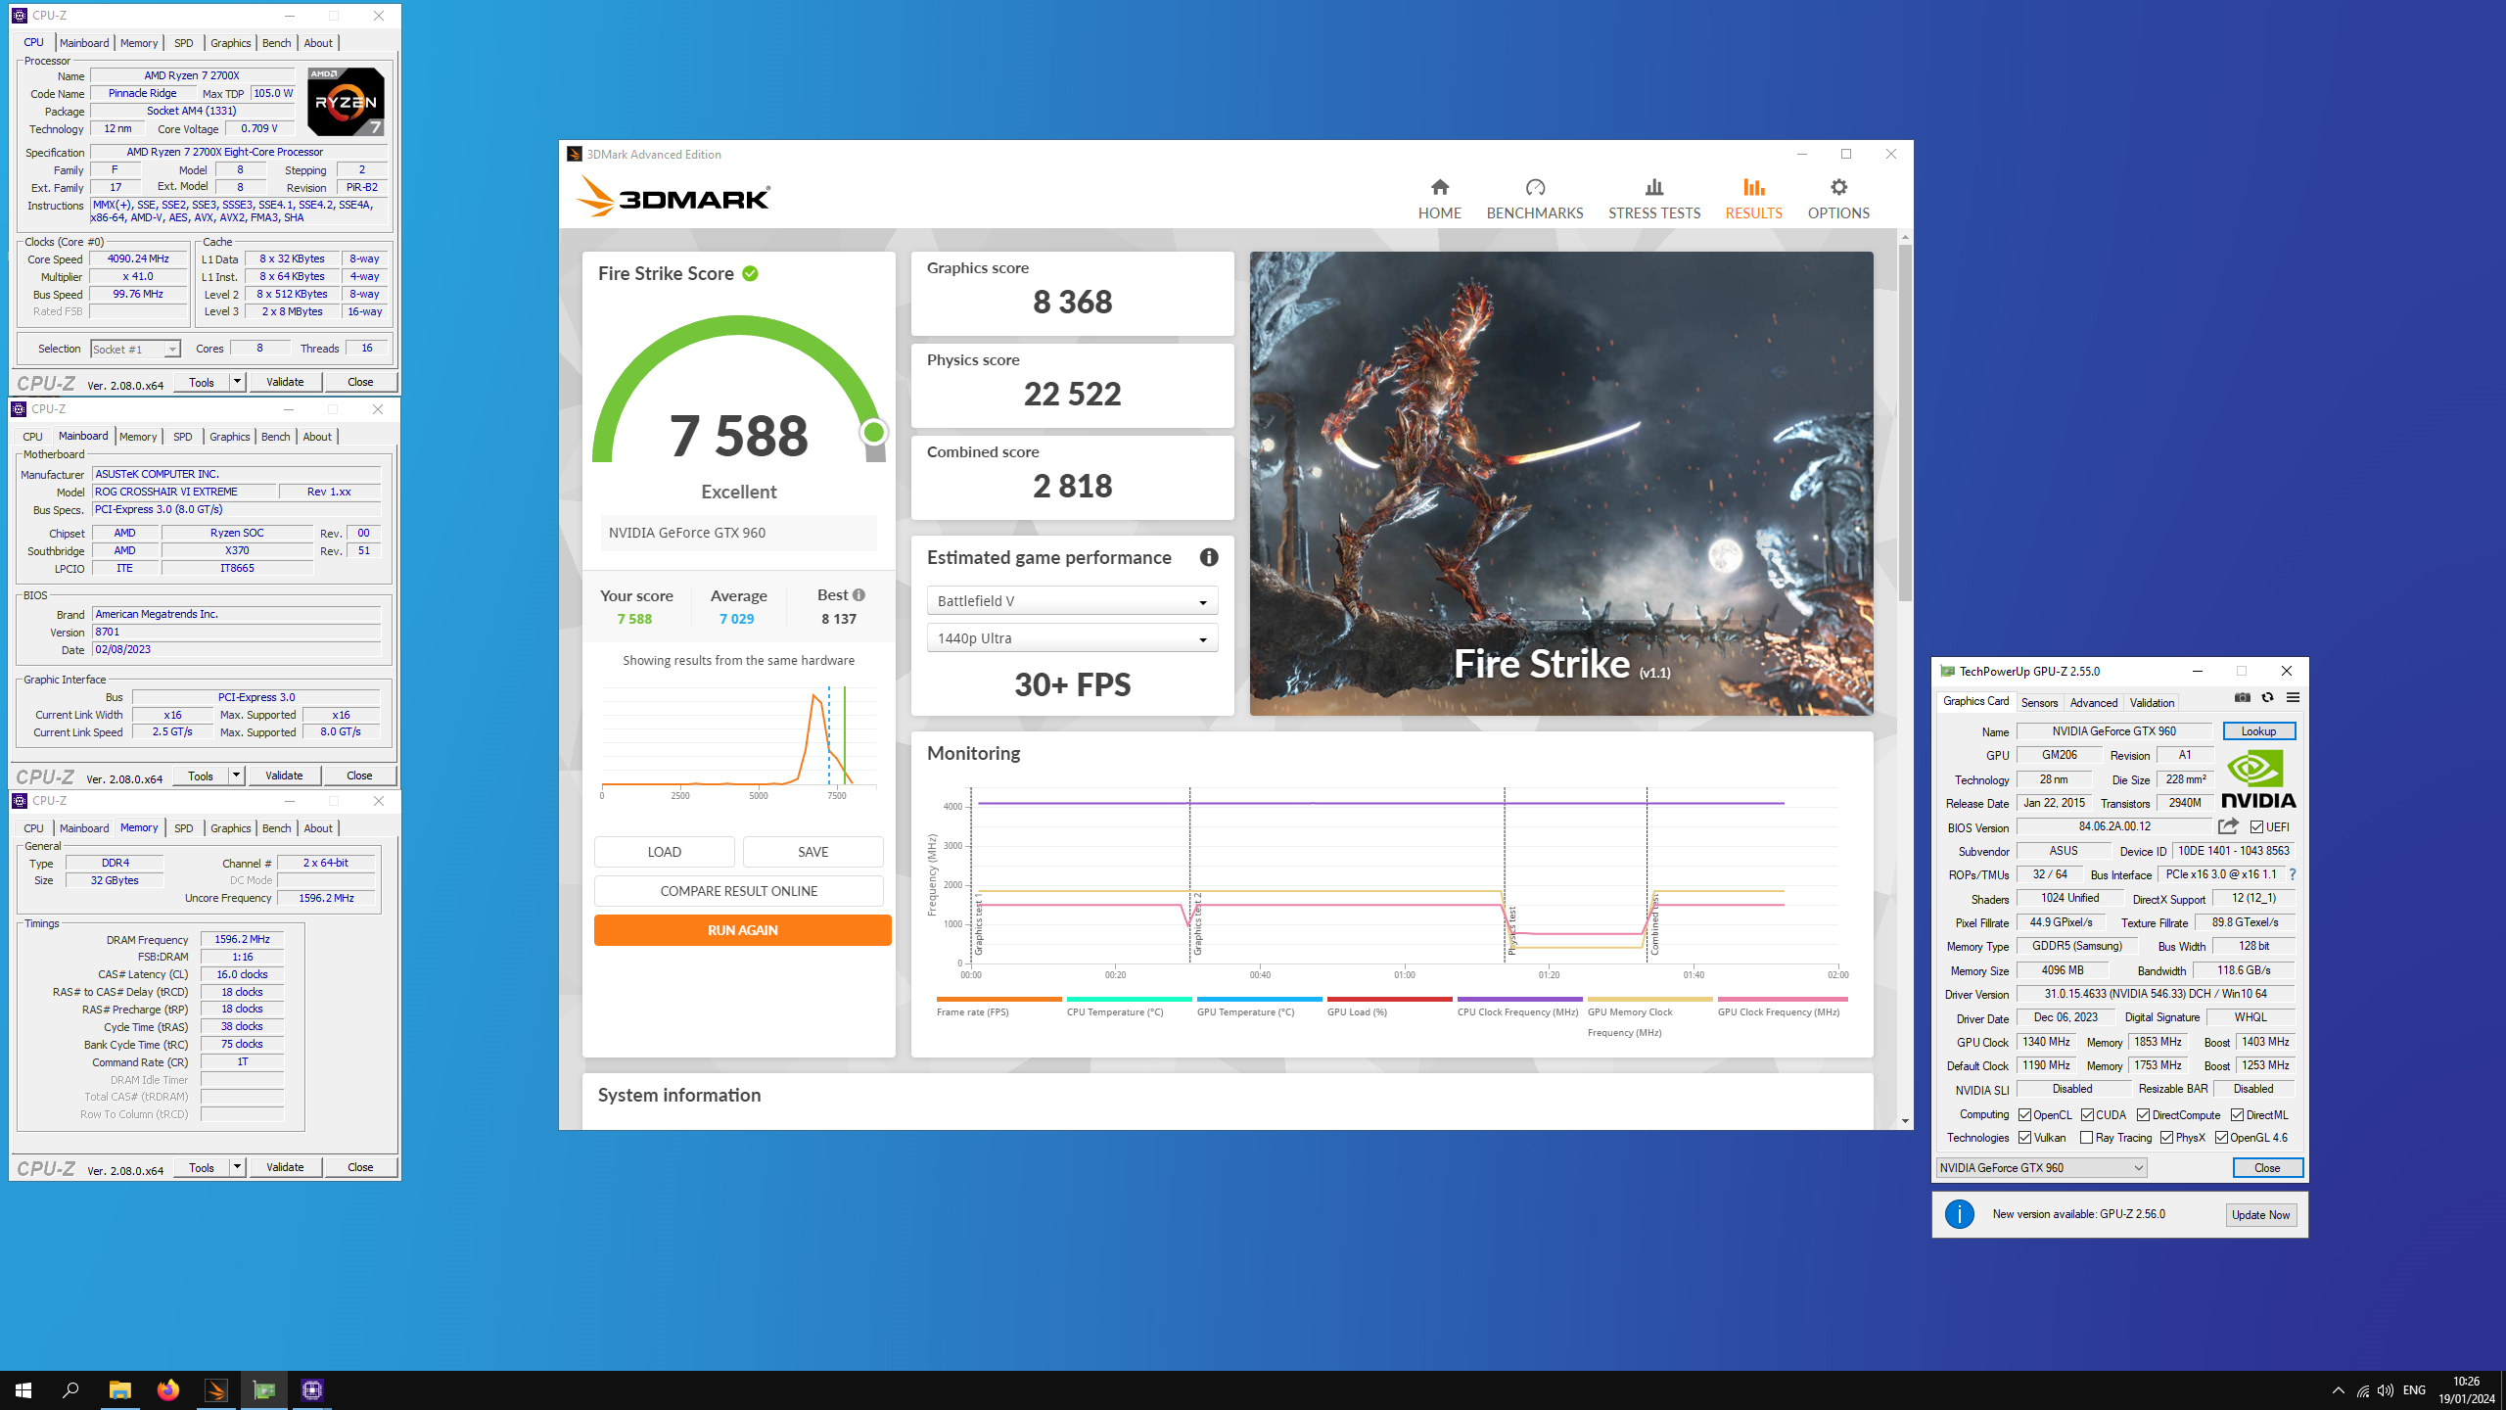Click the purple CPU Clock Frequency legend swatch

1519,999
